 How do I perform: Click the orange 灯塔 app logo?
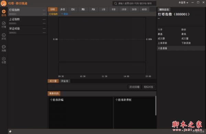pos(3,3)
